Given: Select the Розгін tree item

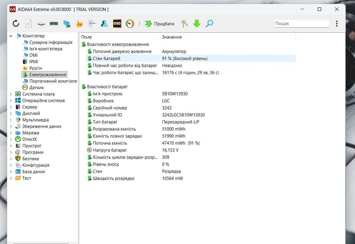Looking at the screenshot, I should tap(32, 68).
